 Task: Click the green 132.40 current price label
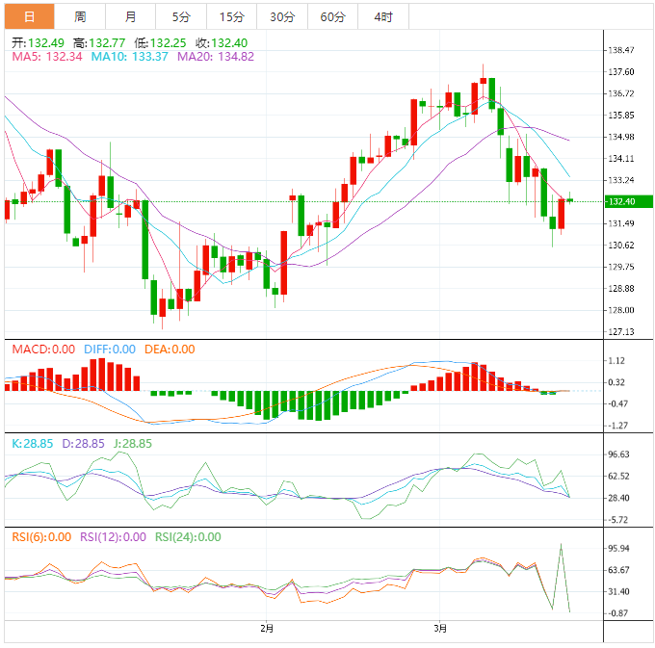click(629, 201)
